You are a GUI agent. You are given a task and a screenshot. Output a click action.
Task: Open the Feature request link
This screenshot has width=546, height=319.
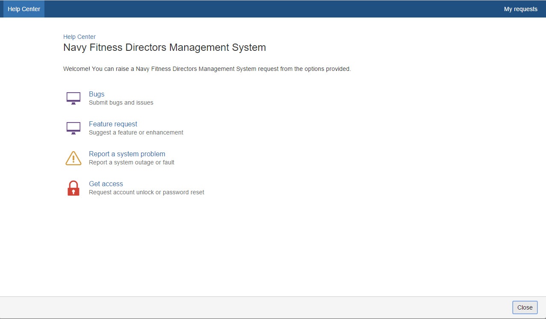coord(113,124)
